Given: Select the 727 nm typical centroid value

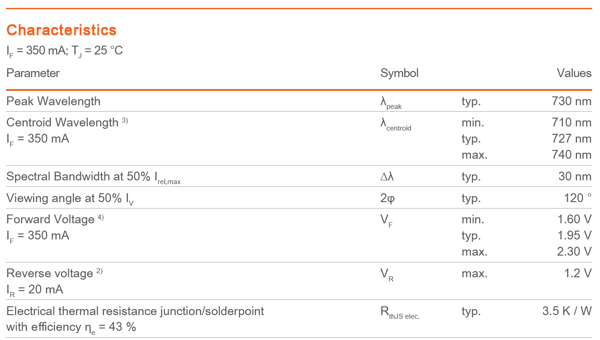Looking at the screenshot, I should (x=571, y=138).
